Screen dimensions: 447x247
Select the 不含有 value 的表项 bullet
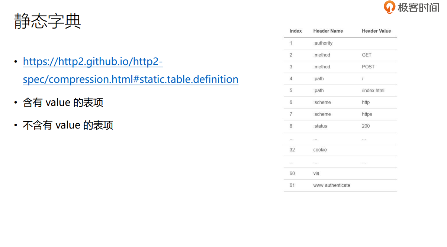coord(68,125)
